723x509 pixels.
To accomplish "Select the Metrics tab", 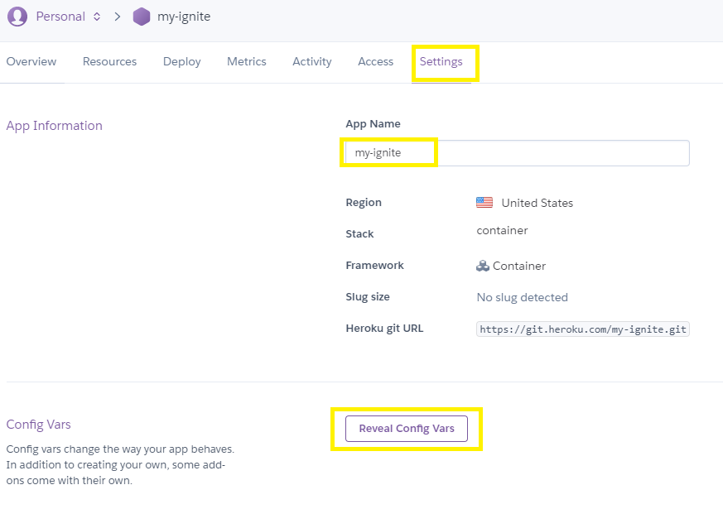I will tap(247, 62).
